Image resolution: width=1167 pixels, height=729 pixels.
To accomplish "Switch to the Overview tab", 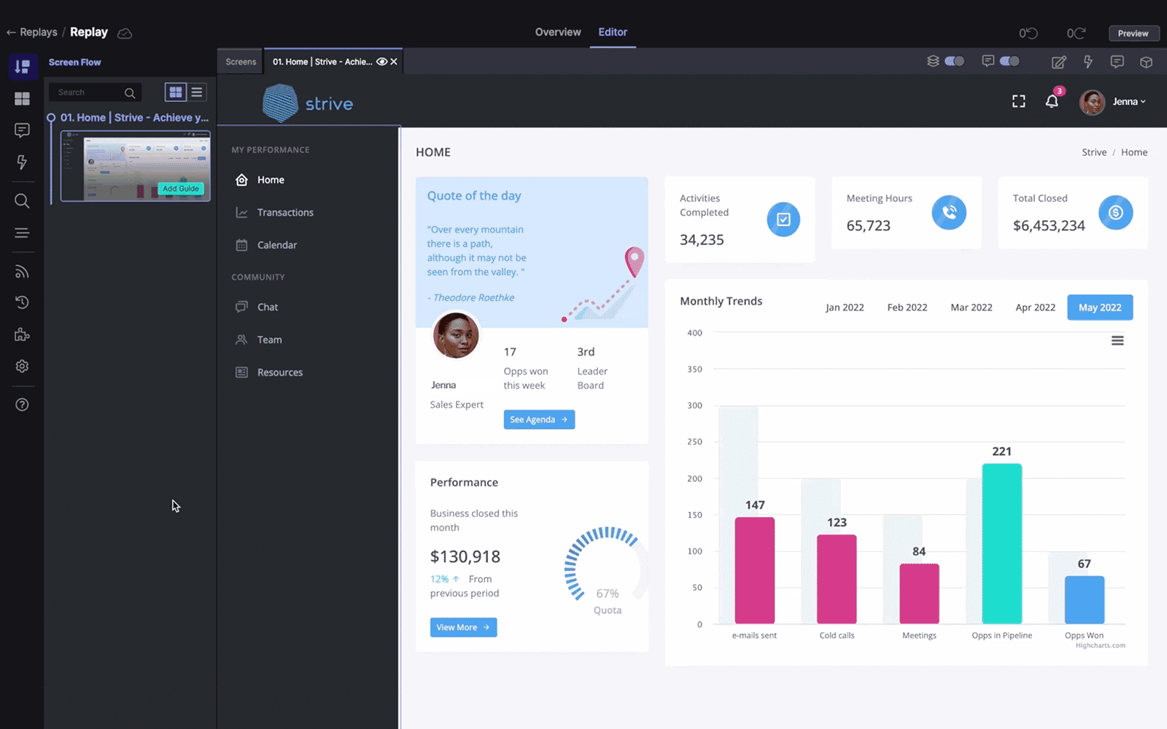I will 557,32.
